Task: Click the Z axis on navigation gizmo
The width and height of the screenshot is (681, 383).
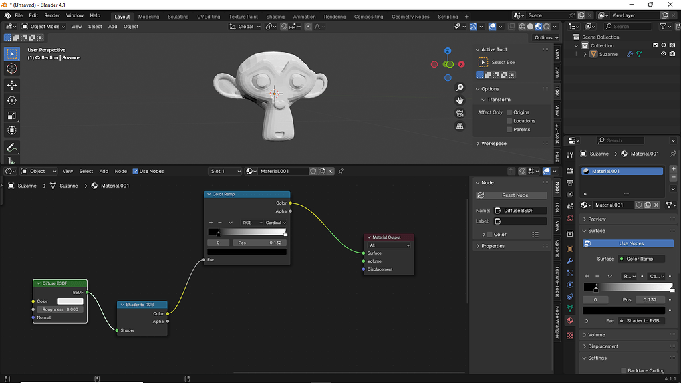Action: click(448, 51)
